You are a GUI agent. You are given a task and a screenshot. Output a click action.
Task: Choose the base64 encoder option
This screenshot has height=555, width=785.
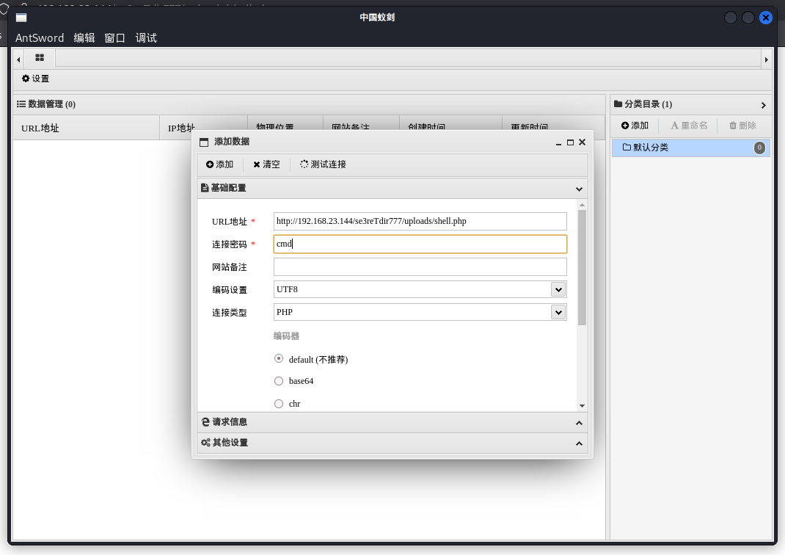tap(279, 381)
